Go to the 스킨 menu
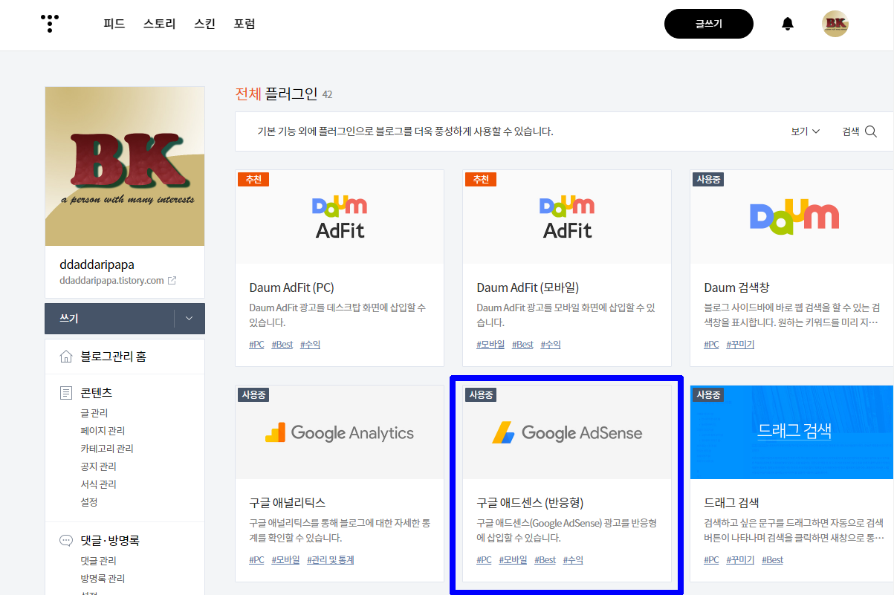This screenshot has height=595, width=894. point(204,24)
